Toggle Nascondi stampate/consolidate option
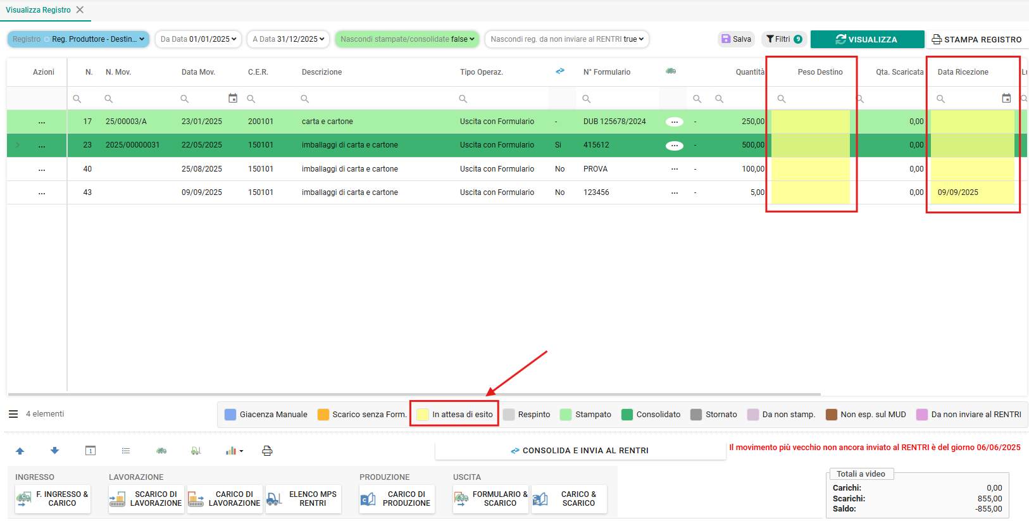The image size is (1029, 521). pos(407,39)
